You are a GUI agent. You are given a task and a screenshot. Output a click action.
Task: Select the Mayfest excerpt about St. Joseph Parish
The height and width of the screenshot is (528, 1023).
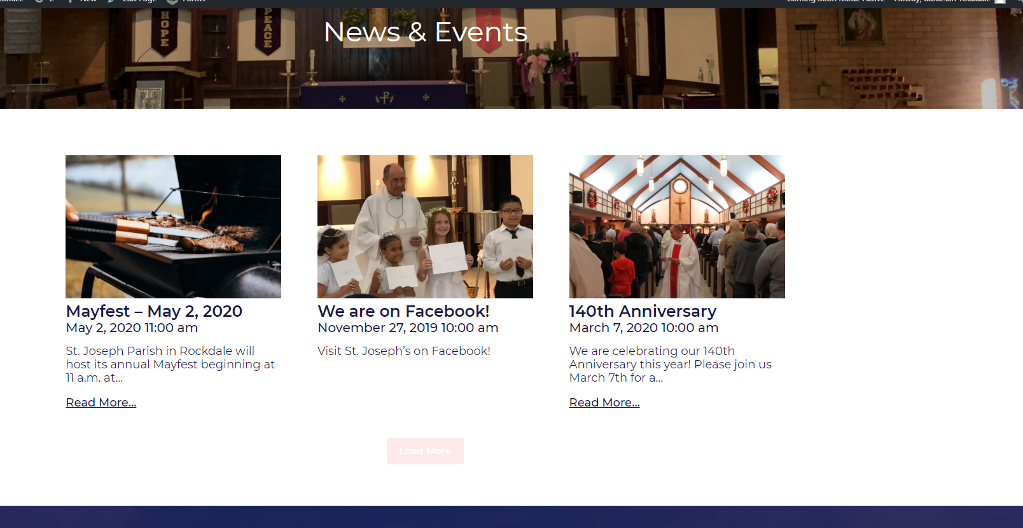(170, 365)
